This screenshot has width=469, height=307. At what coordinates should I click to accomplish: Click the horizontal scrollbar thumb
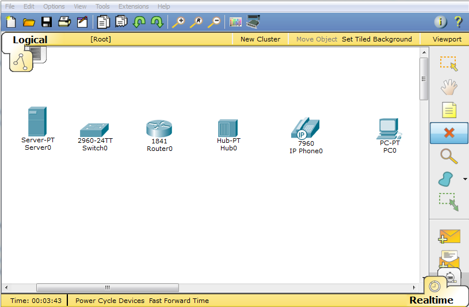pyautogui.click(x=108, y=287)
